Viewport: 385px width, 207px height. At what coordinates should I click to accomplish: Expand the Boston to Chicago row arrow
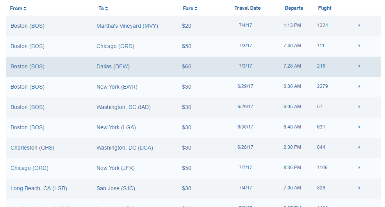pos(359,46)
